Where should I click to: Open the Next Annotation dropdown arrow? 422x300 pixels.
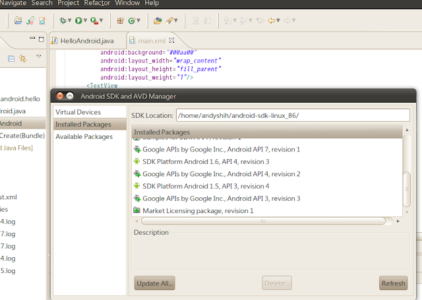click(x=235, y=20)
